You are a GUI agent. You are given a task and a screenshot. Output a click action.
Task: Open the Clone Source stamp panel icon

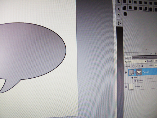click(x=119, y=2)
